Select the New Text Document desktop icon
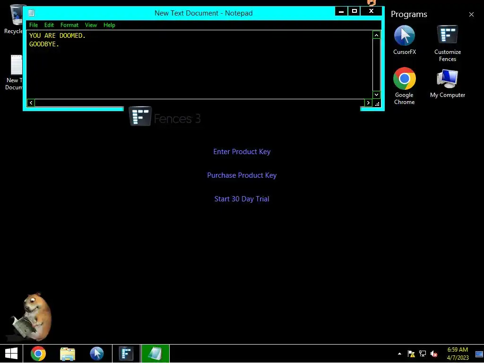The width and height of the screenshot is (484, 363). (14, 72)
